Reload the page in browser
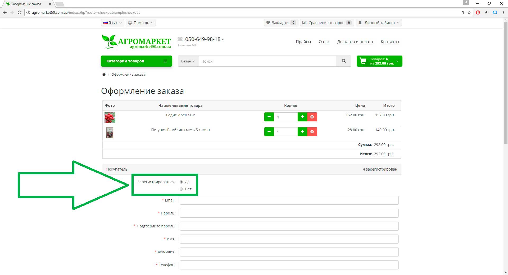The width and height of the screenshot is (508, 275). [x=20, y=12]
